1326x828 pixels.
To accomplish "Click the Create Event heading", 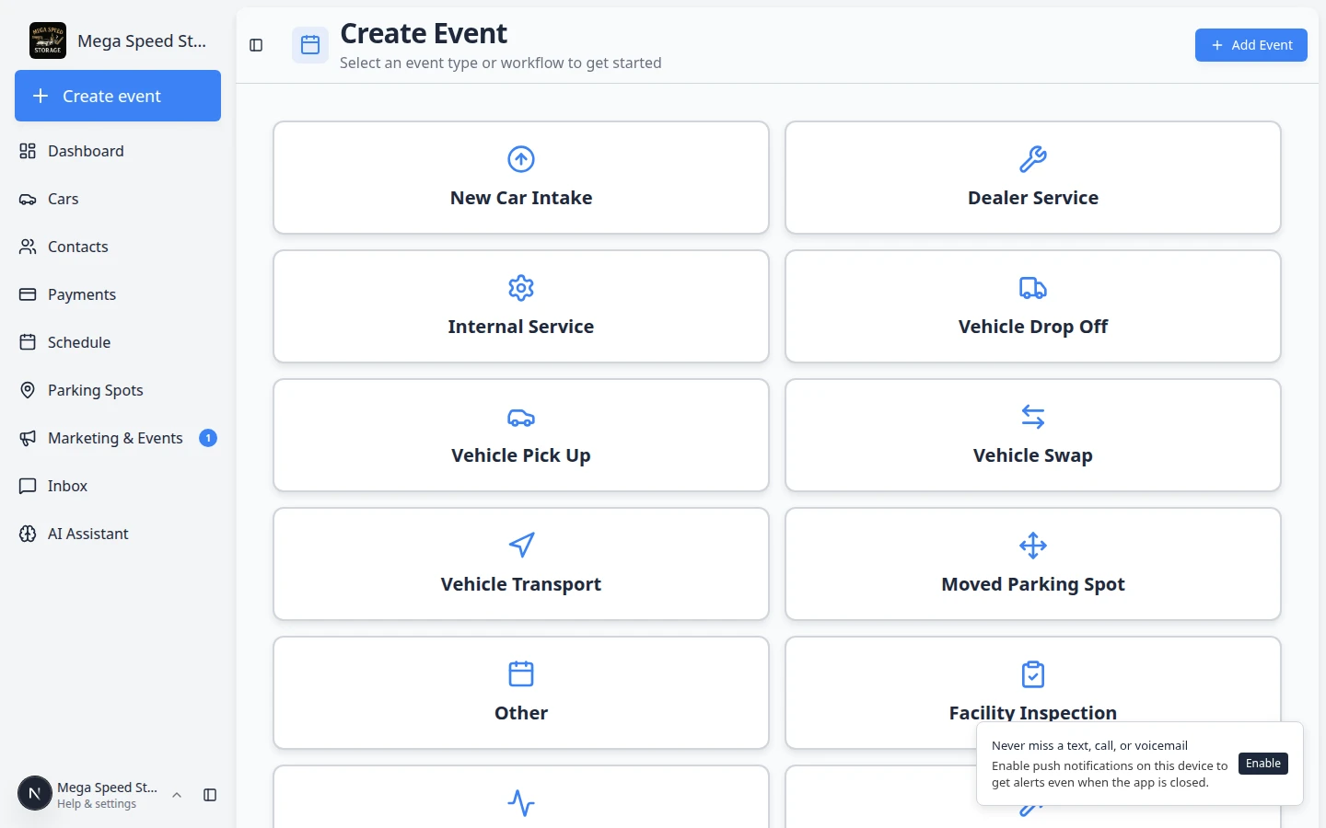I will tap(424, 33).
